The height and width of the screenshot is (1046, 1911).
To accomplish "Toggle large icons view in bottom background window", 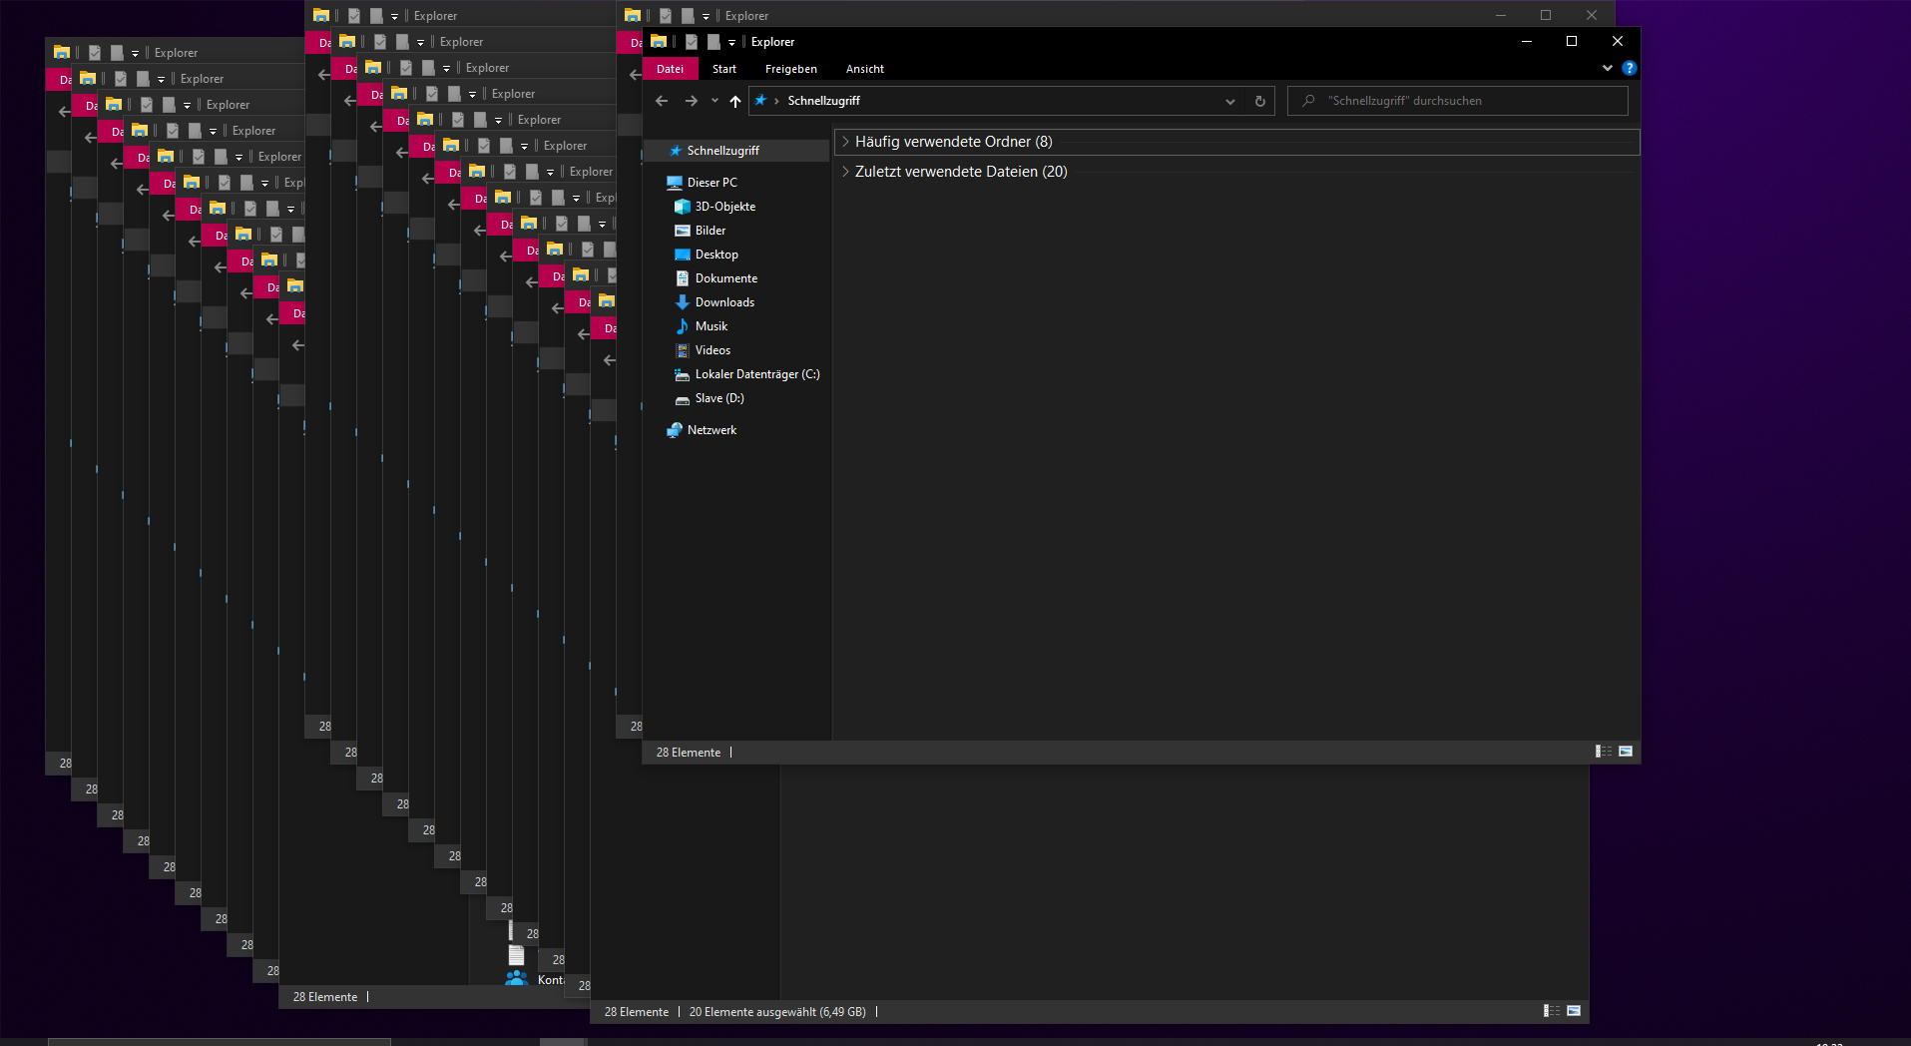I will pos(1574,1011).
